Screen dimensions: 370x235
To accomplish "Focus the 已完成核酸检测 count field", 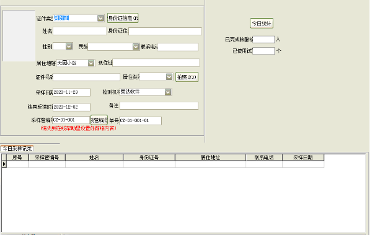I will click(264, 40).
